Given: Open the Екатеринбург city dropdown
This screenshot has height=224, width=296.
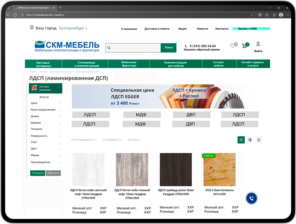Looking at the screenshot, I should click(x=73, y=28).
